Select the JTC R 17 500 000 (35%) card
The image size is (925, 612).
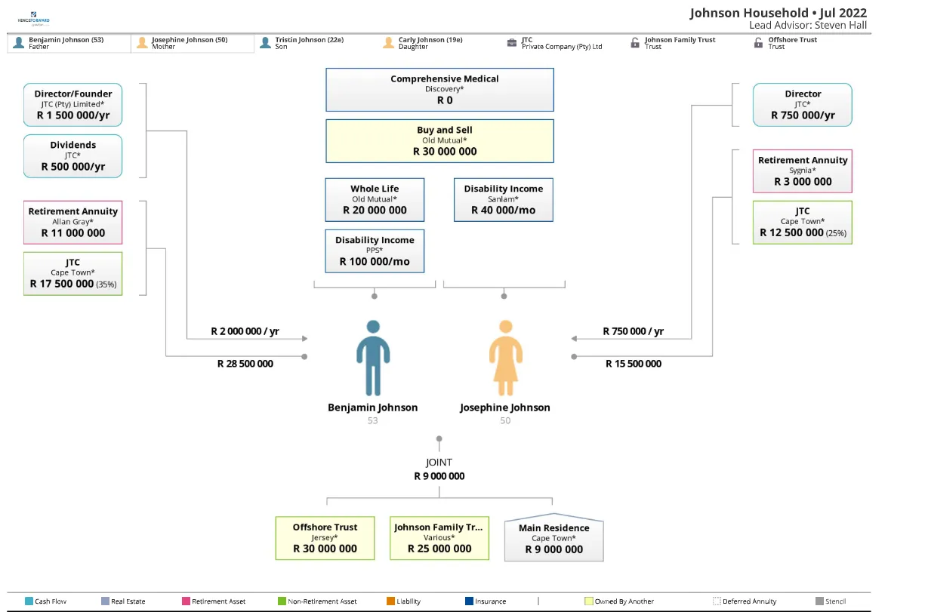coord(73,274)
